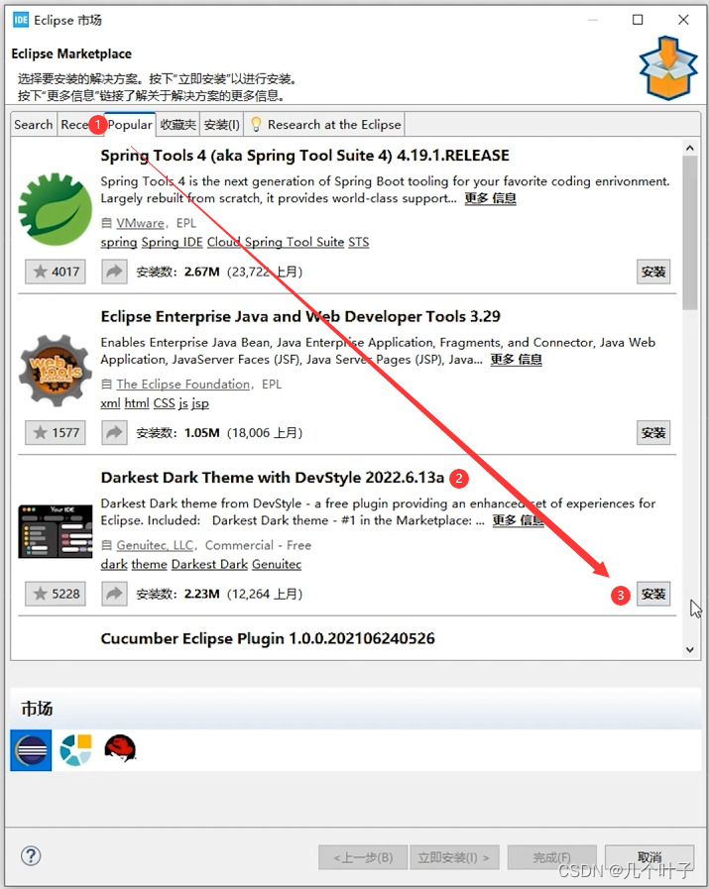Click the vertical scrollbar thumb
Image resolution: width=709 pixels, height=889 pixels.
690,233
